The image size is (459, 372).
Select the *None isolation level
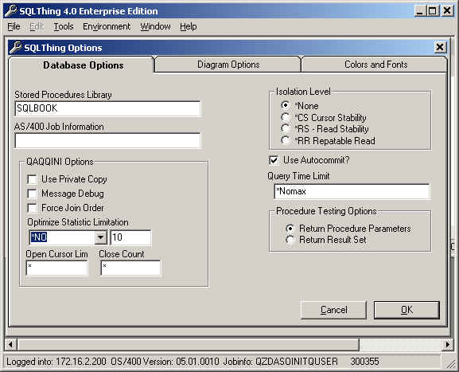pyautogui.click(x=285, y=105)
